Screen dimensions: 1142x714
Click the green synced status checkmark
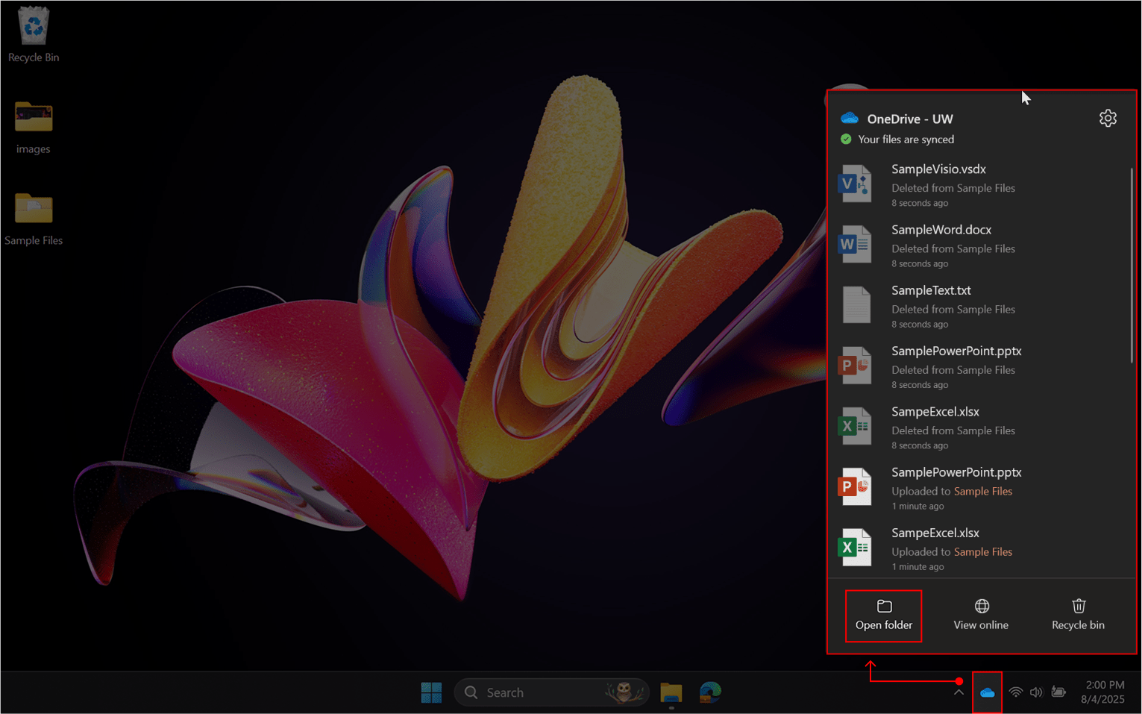[x=845, y=139]
